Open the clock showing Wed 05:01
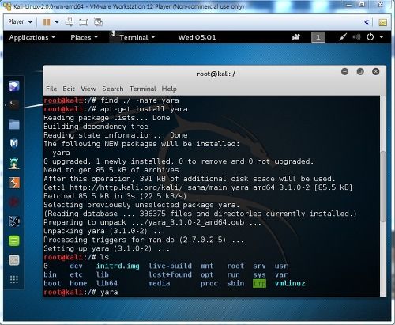 tap(197, 37)
